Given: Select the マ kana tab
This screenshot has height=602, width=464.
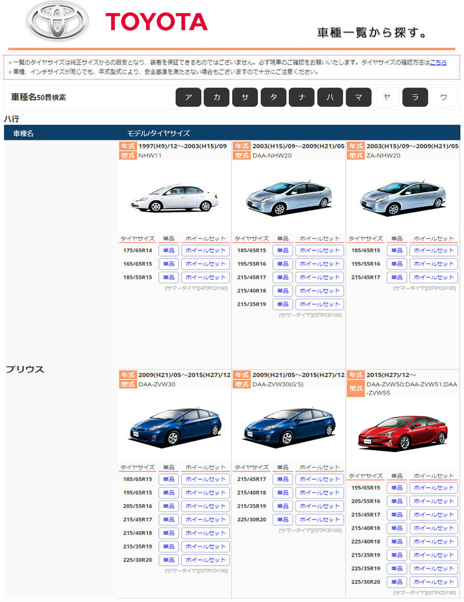Looking at the screenshot, I should click(x=358, y=97).
